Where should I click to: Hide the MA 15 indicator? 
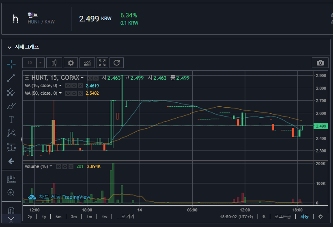pos(68,86)
